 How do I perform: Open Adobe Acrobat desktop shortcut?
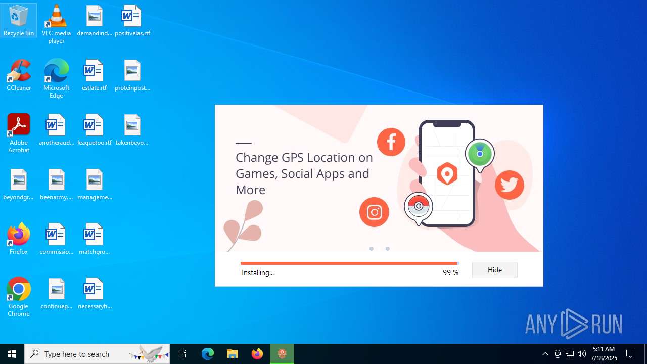point(19,133)
